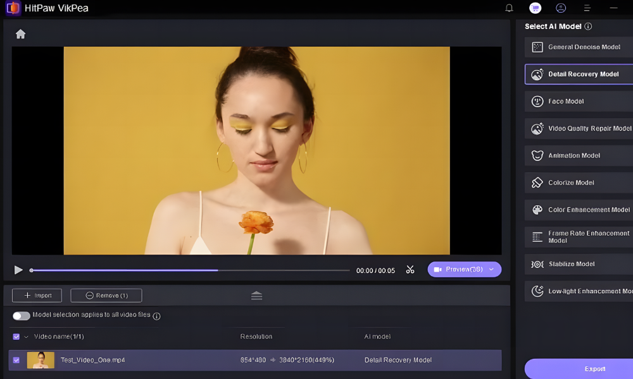Select the Face Model option
633x379 pixels.
coord(579,101)
